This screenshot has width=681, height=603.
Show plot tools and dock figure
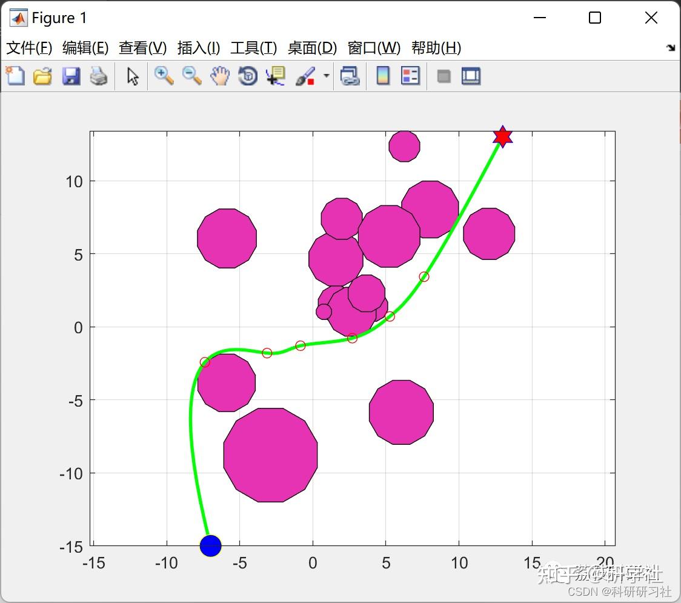click(x=471, y=76)
